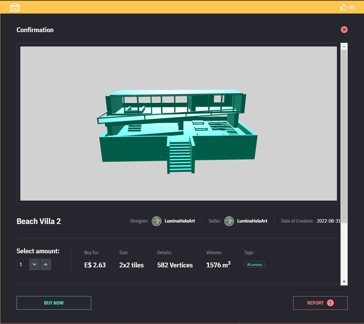This screenshot has width=364, height=324.
Task: Click the designer name LuminaHoloArt
Action: tap(180, 221)
